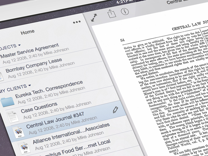
Task: Select the Home panel title
Action: pyautogui.click(x=28, y=32)
